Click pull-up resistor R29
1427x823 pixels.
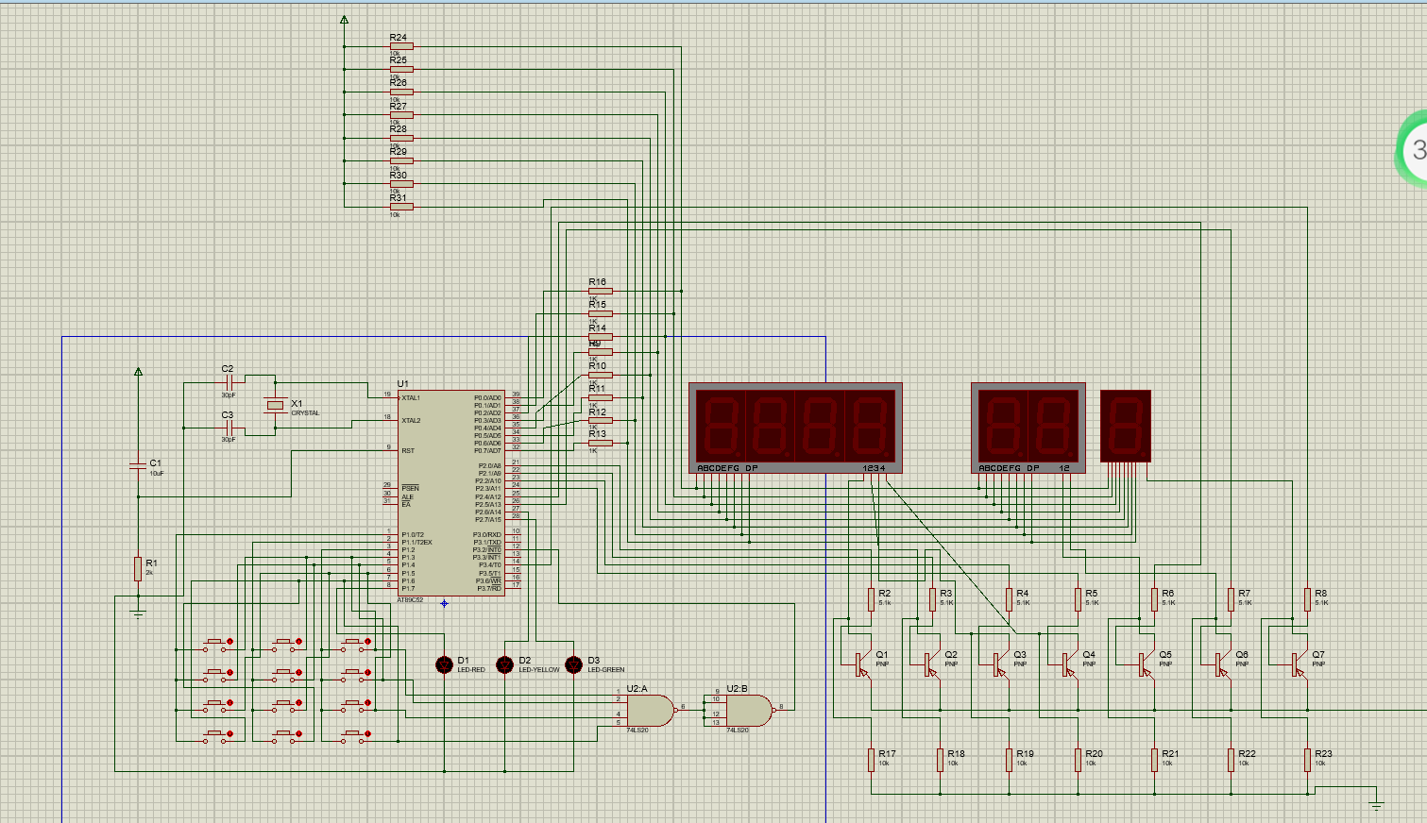click(x=401, y=160)
